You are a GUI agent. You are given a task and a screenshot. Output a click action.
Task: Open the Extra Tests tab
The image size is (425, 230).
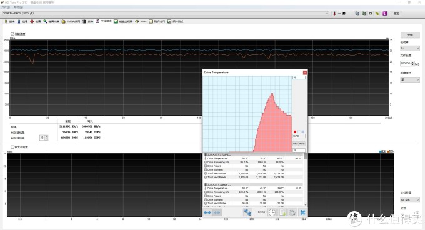tap(176, 21)
